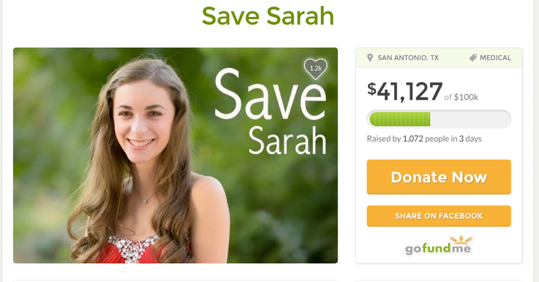Screen dimensions: 539x282
Task: Click the Save Sarah page title
Action: point(267,15)
